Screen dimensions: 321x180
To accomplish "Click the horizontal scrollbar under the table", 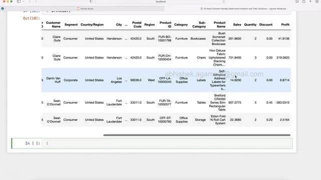I will pyautogui.click(x=197, y=135).
